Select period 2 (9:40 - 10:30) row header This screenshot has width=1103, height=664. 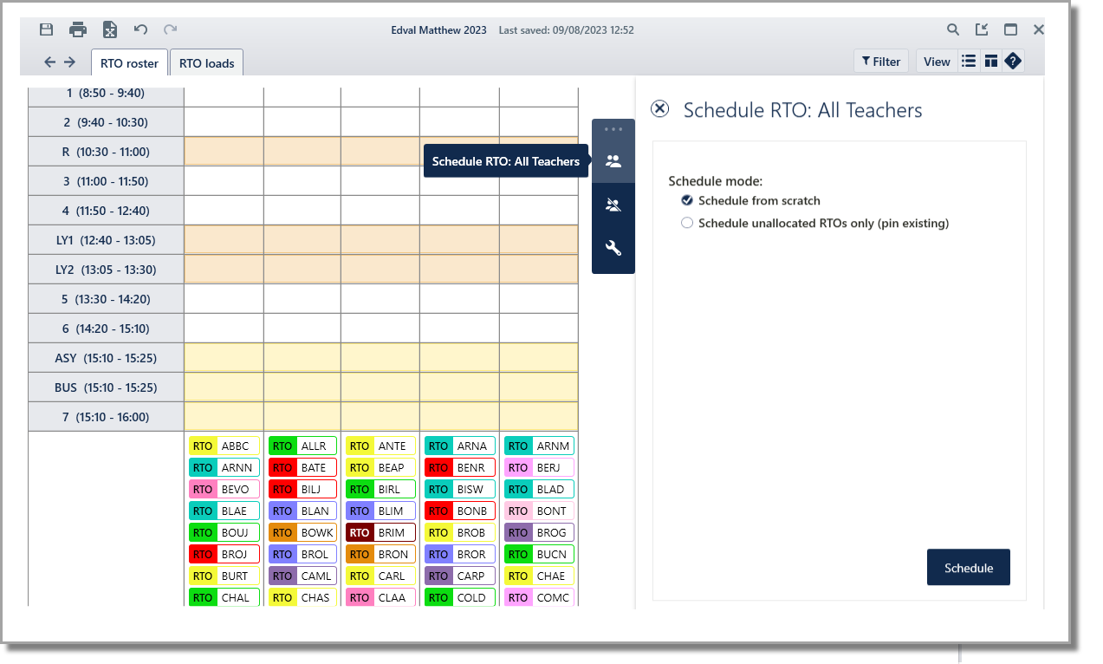coord(106,122)
